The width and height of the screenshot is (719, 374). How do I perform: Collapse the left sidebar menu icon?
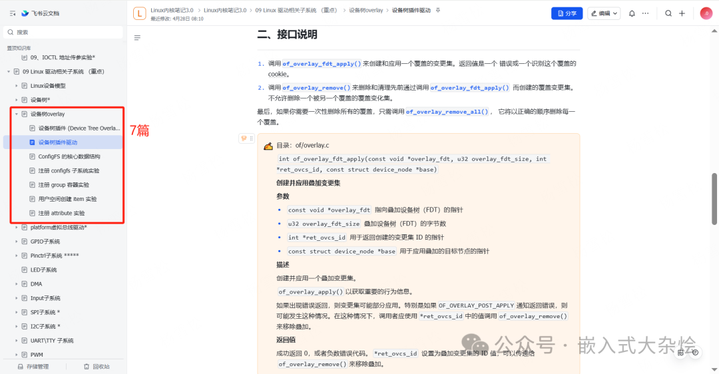tap(13, 13)
